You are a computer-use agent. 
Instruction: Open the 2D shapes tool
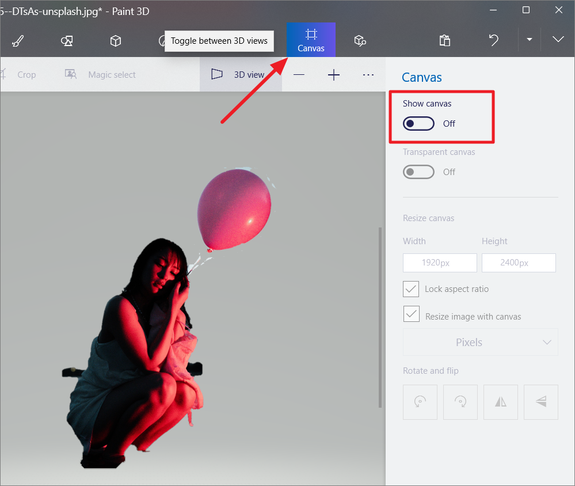(x=67, y=40)
